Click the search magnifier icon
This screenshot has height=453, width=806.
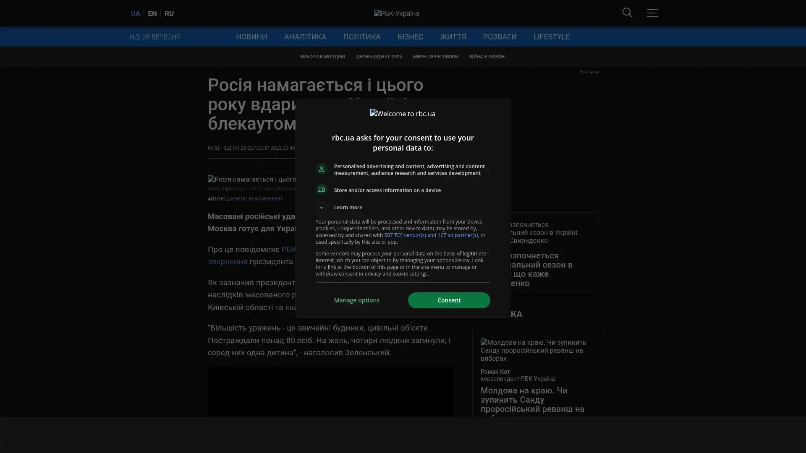pyautogui.click(x=627, y=13)
